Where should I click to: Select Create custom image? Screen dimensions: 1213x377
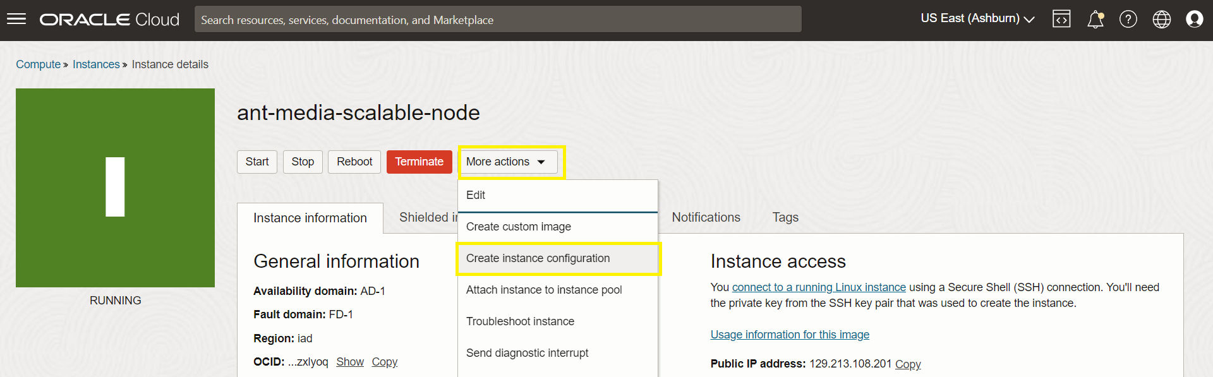(x=558, y=227)
